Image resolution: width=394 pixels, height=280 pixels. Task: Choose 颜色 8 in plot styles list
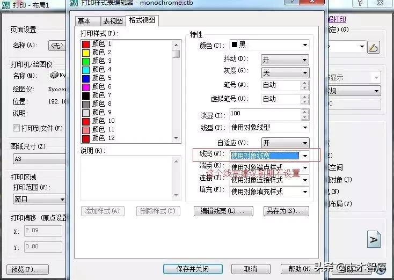(x=97, y=104)
